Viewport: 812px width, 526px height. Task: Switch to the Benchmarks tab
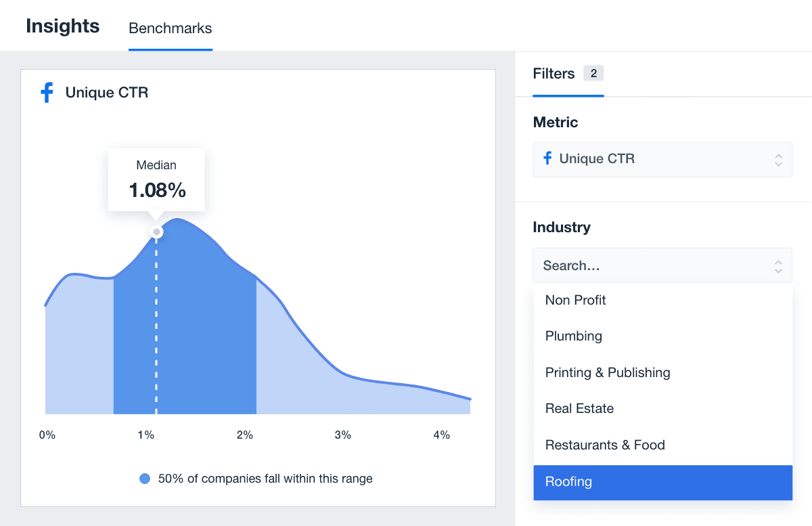[x=170, y=28]
